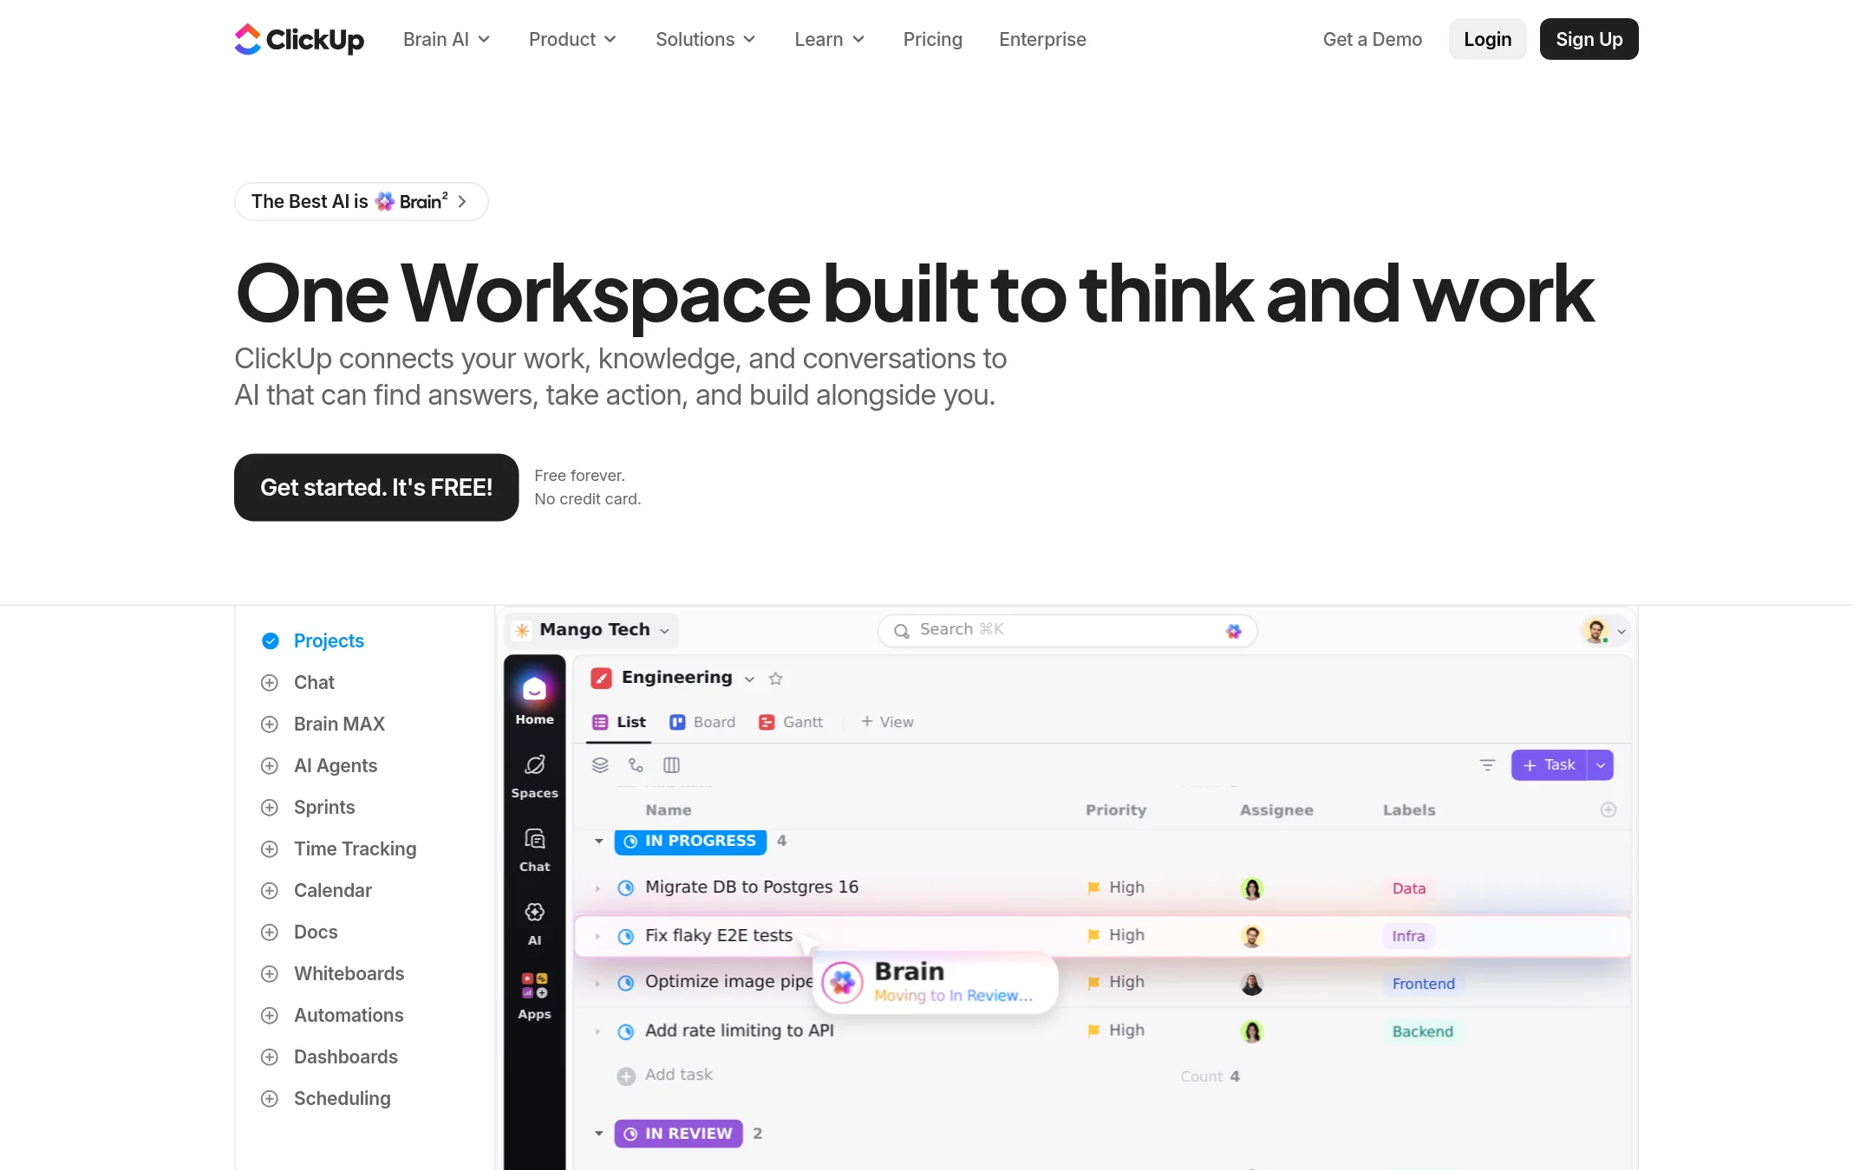Open Home in the dark sidebar
The image size is (1873, 1170).
tap(534, 700)
